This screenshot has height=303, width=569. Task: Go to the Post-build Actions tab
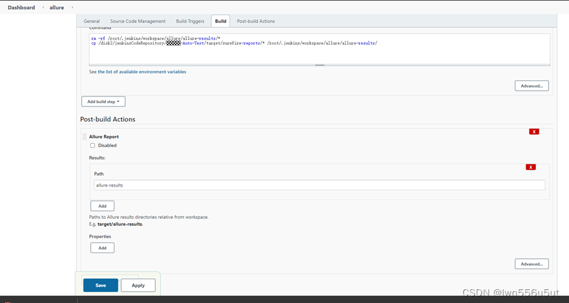256,21
